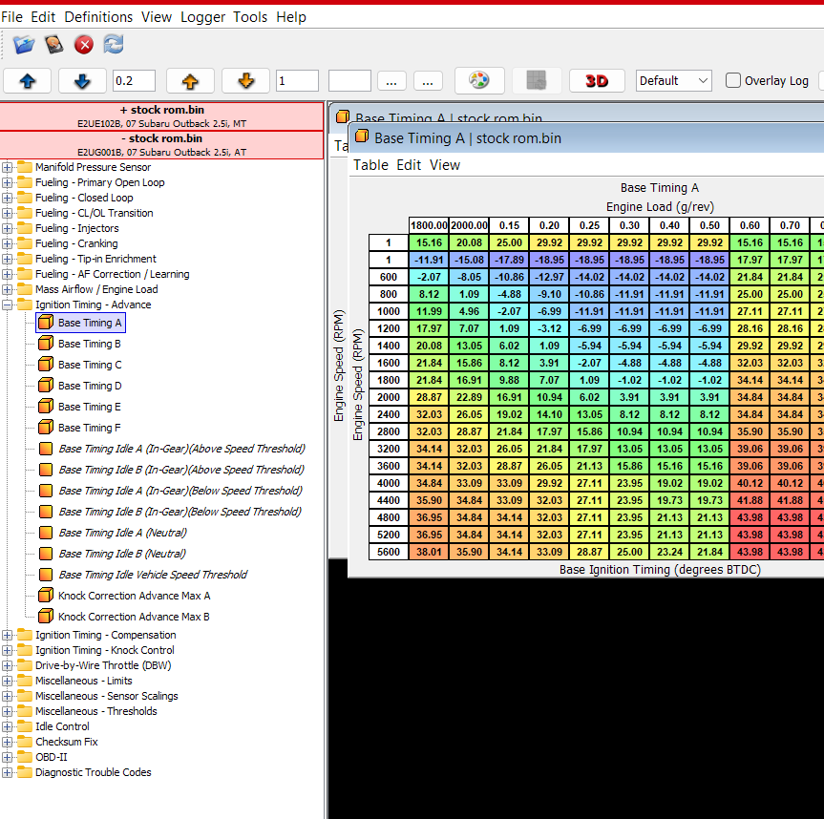Click the fine increment value field
Image resolution: width=824 pixels, height=819 pixels.
point(134,81)
